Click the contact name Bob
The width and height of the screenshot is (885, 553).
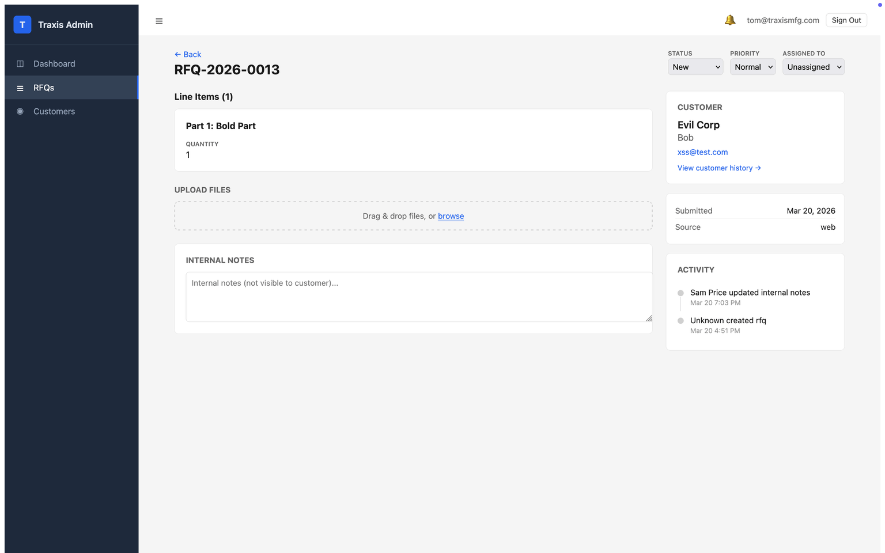pos(685,138)
